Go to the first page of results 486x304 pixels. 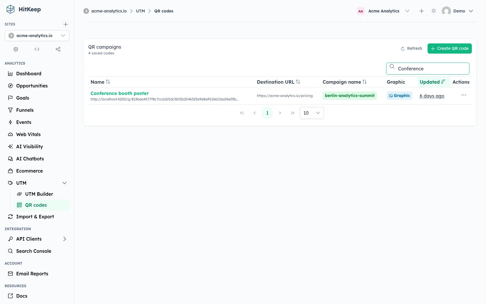click(242, 113)
